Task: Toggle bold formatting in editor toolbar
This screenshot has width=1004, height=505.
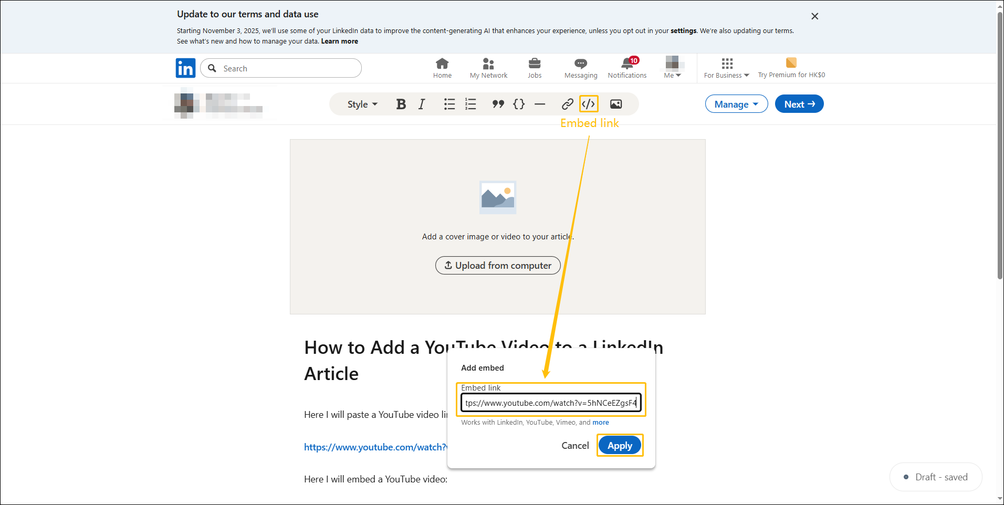Action: point(401,104)
